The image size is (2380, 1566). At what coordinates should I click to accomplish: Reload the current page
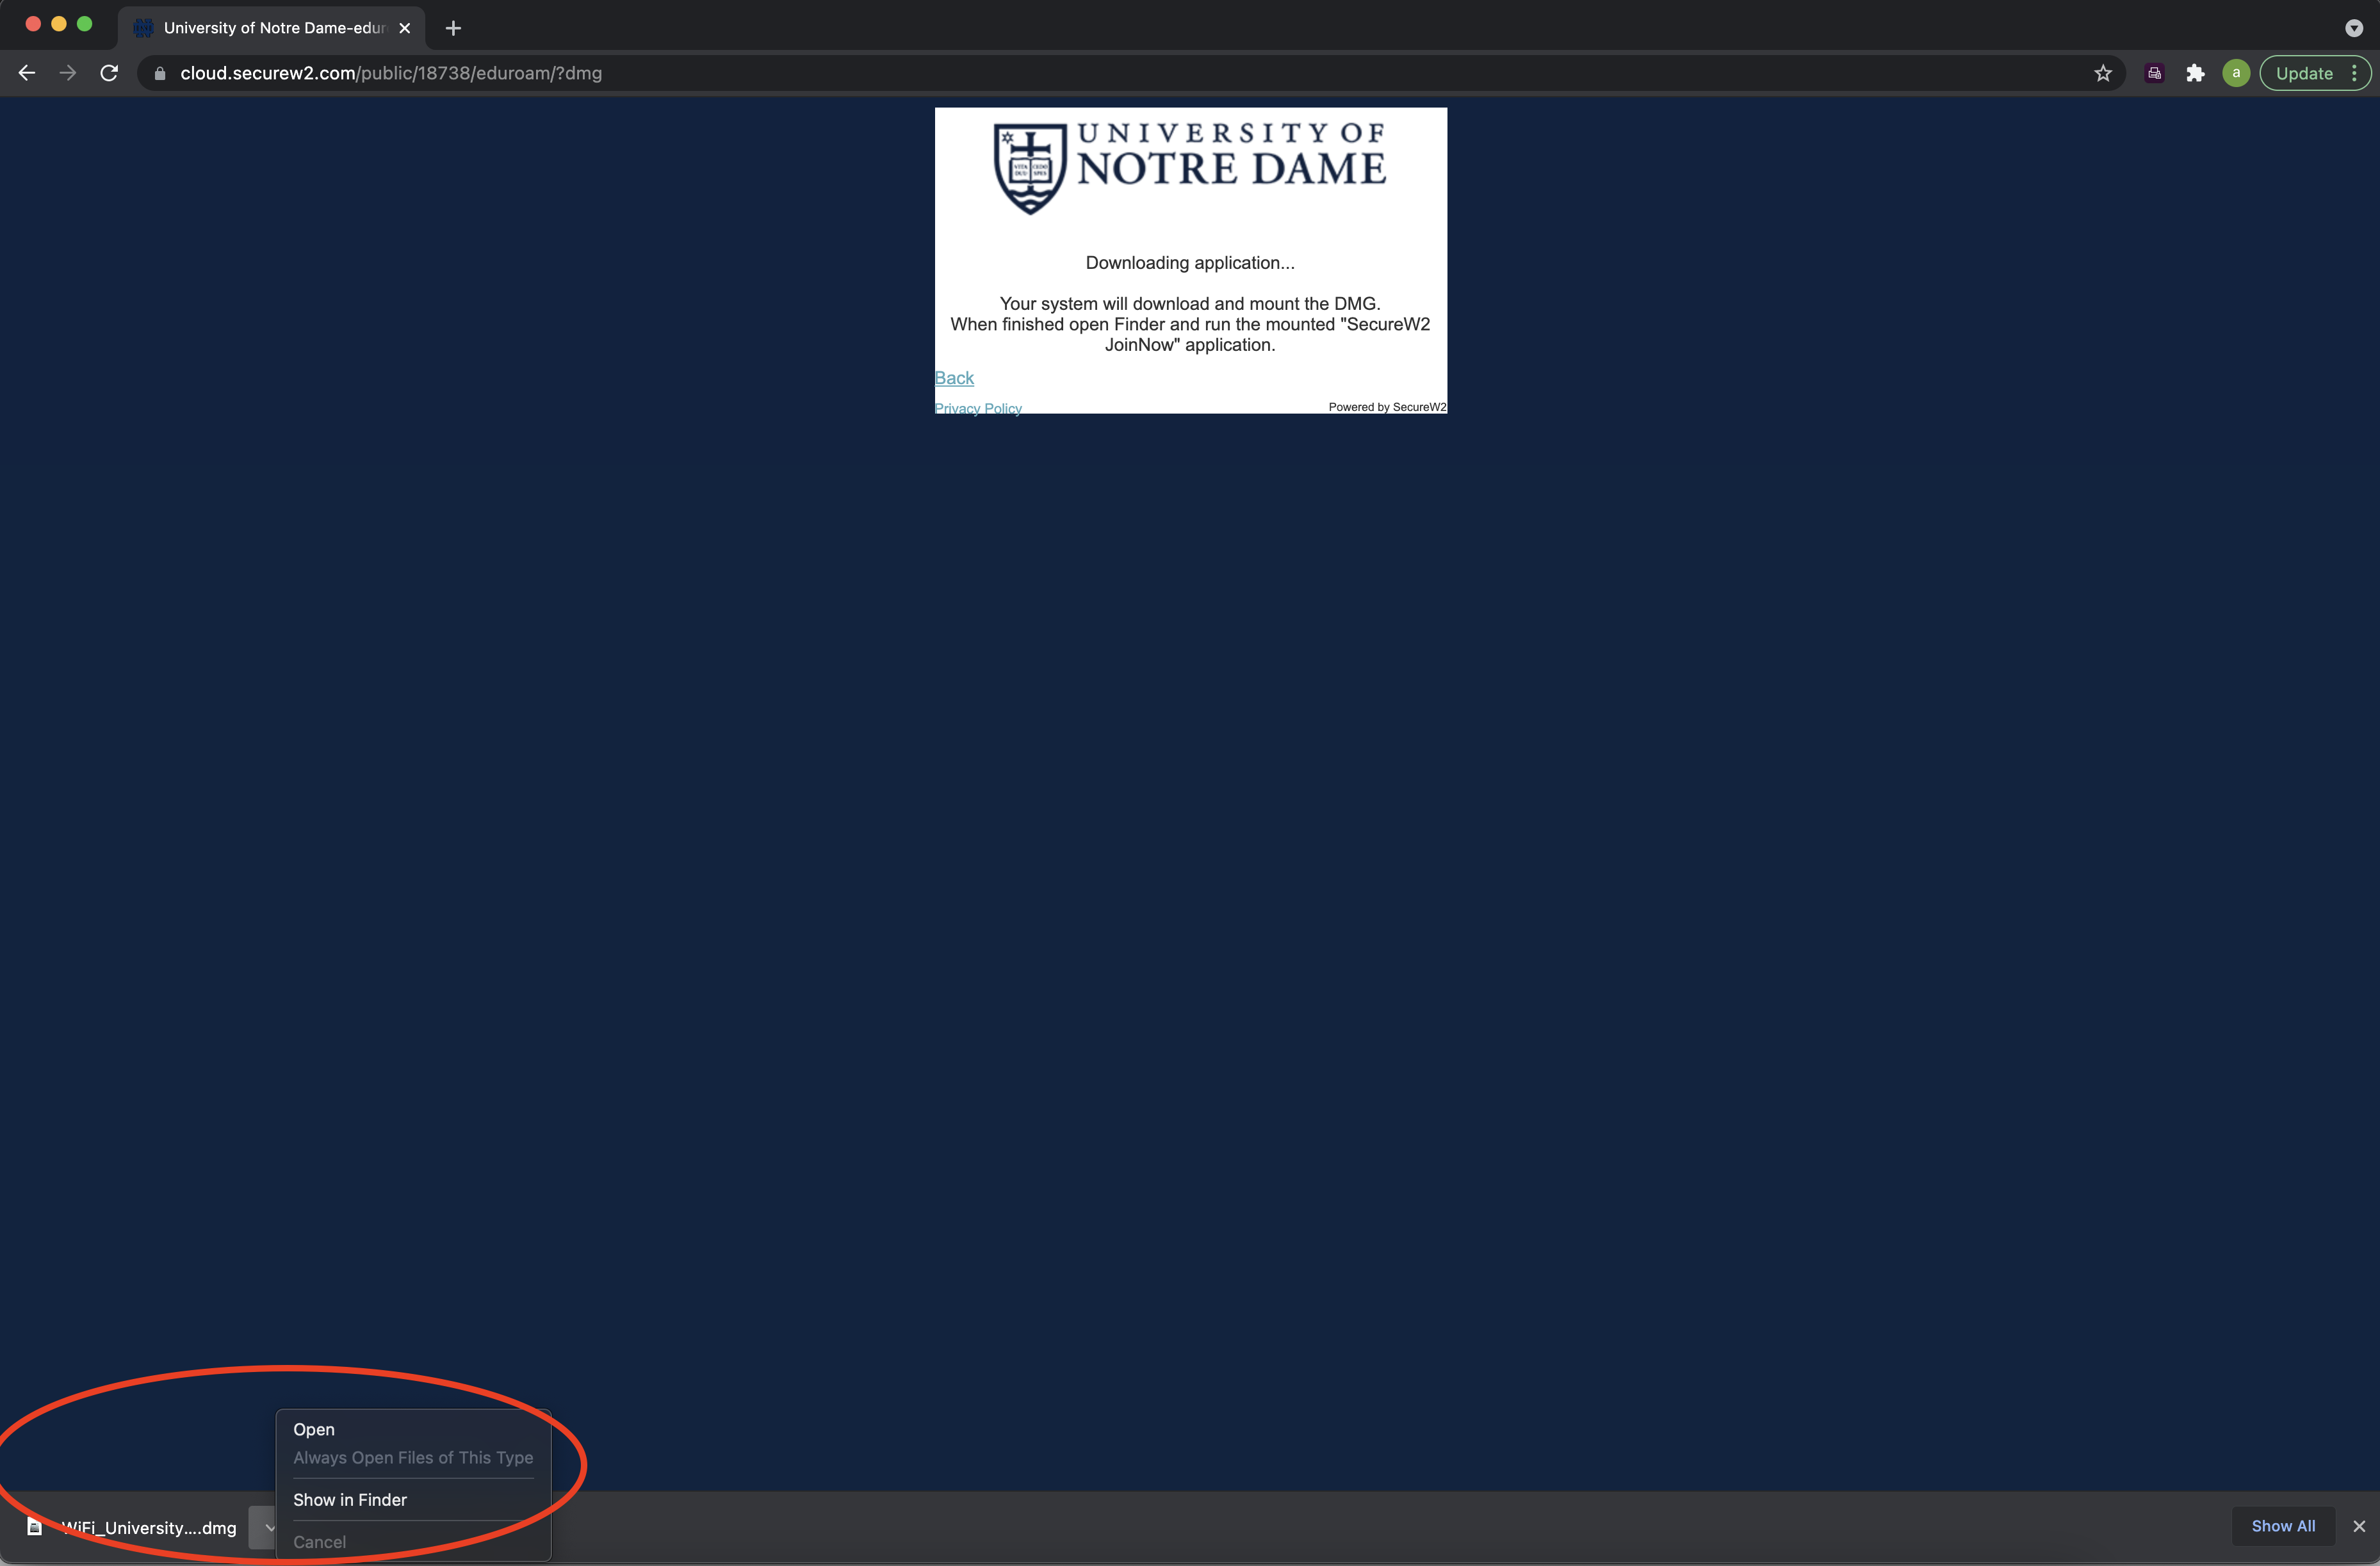[109, 73]
